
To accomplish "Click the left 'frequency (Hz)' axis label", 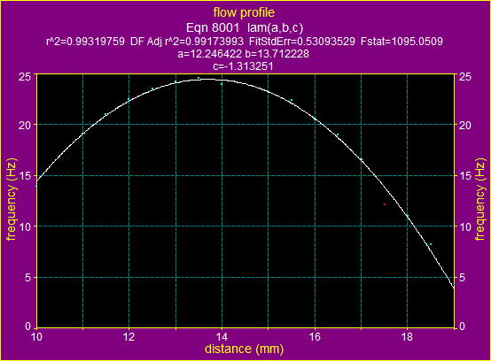I will pos(12,200).
